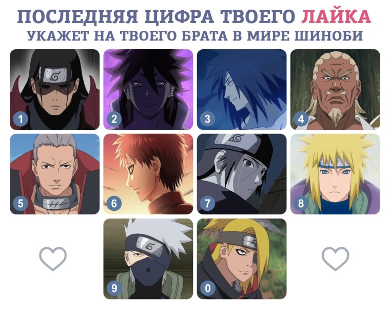
Task: Select the thumbnail of the masked silver-haired ninja
Action: click(x=148, y=259)
